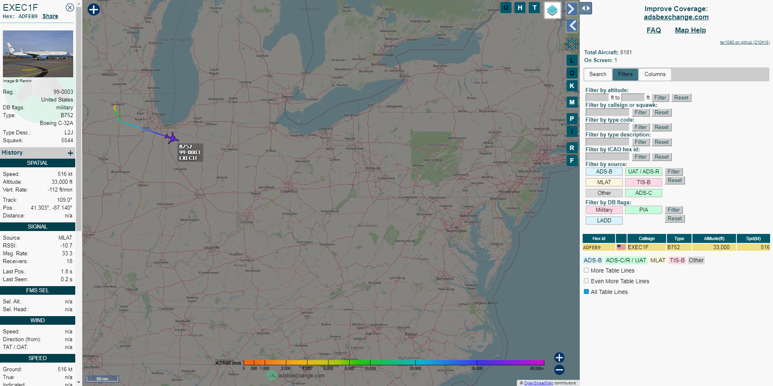Image resolution: width=773 pixels, height=386 pixels.
Task: Toggle the M map option button
Action: click(x=572, y=102)
